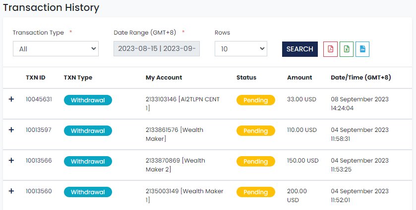
Task: Open the Transaction Type dropdown
Action: point(56,49)
